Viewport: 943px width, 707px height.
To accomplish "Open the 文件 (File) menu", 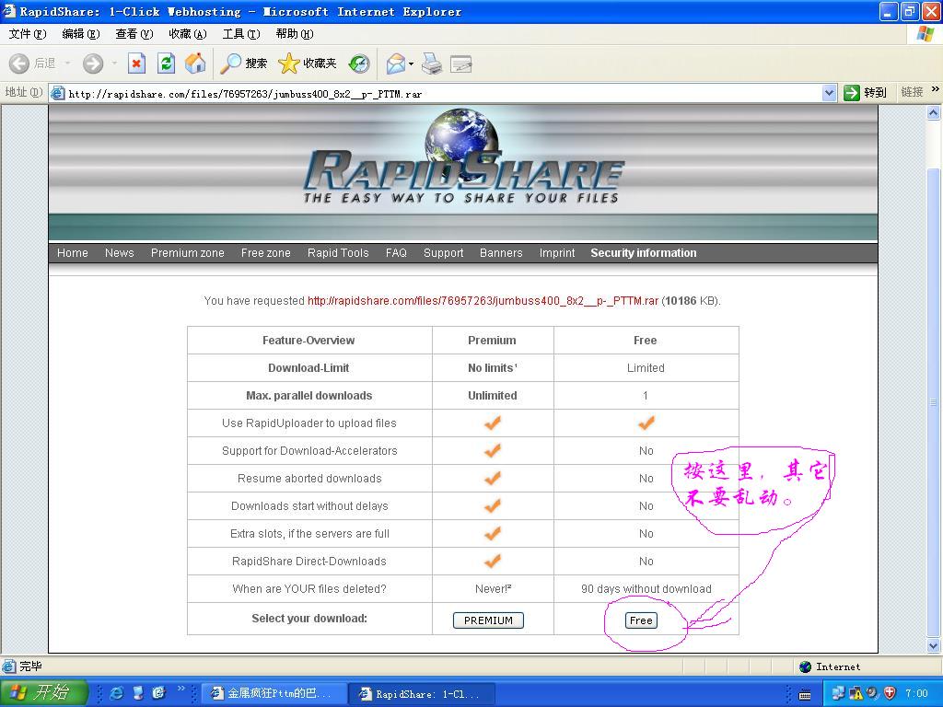I will coord(27,34).
